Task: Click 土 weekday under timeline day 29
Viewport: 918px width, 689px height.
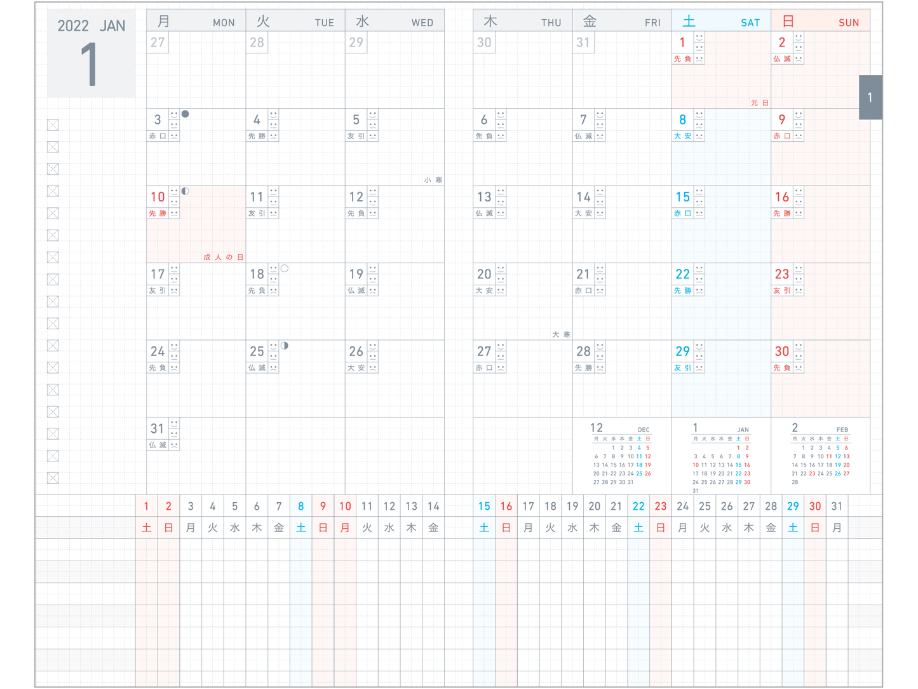Action: [x=793, y=528]
